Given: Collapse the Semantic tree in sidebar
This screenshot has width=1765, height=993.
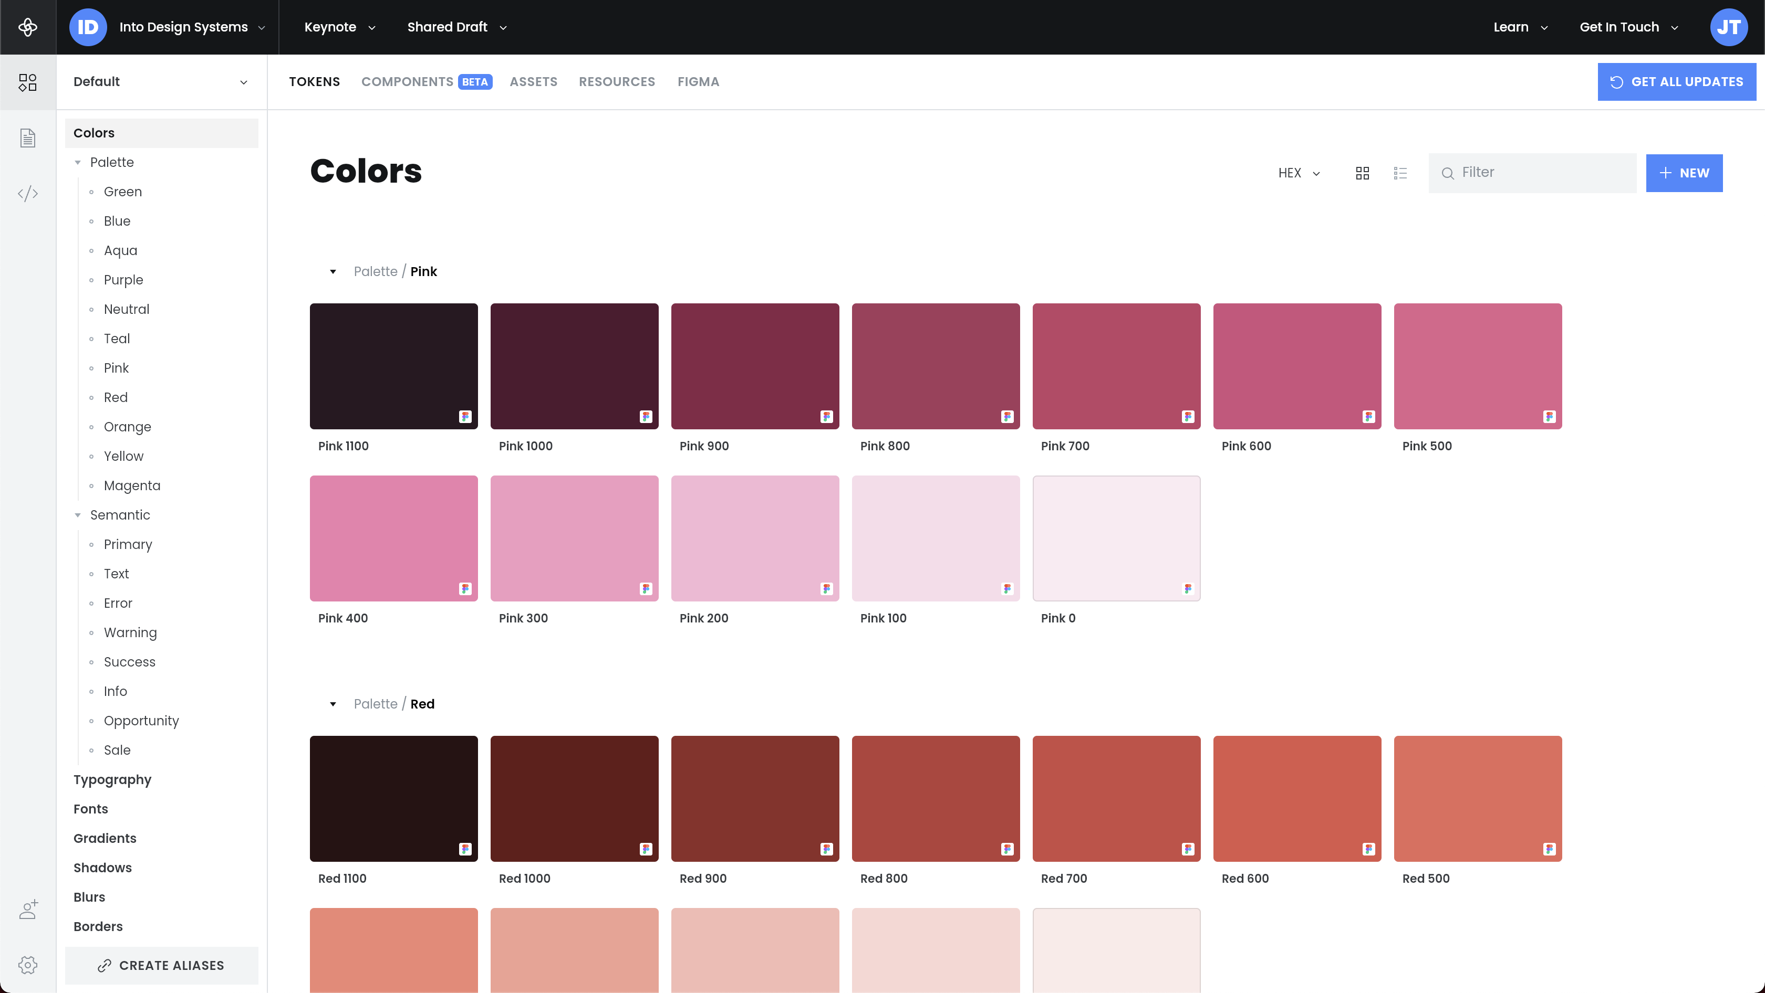Looking at the screenshot, I should click(x=77, y=515).
